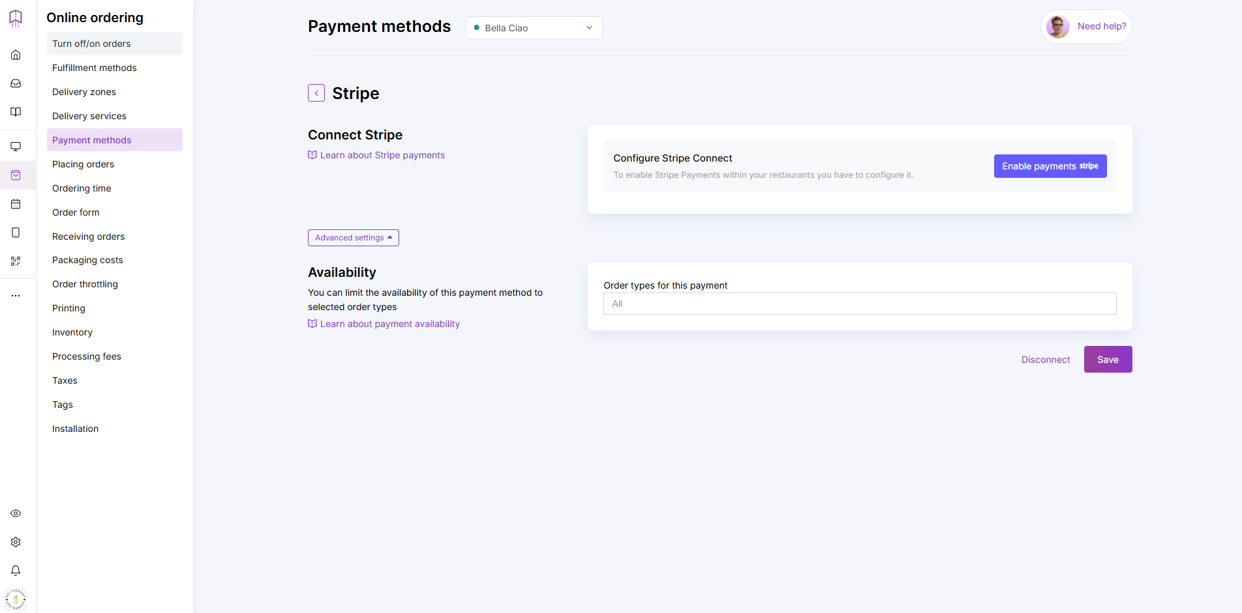Image resolution: width=1242 pixels, height=613 pixels.
Task: Open Printing settings
Action: pos(115,308)
